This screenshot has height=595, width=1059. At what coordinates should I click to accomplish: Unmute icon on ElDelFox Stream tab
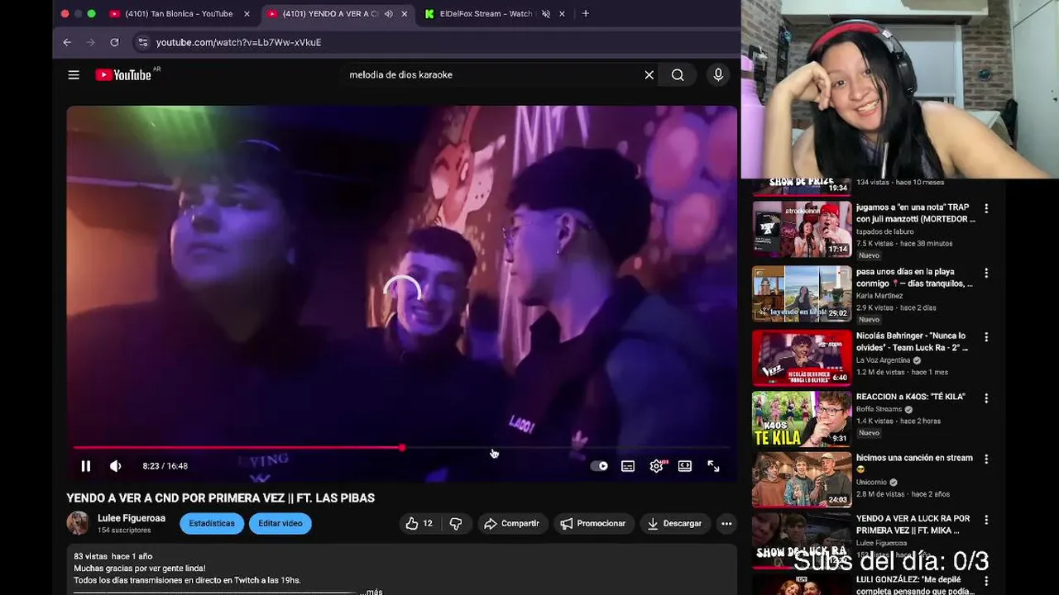point(546,14)
